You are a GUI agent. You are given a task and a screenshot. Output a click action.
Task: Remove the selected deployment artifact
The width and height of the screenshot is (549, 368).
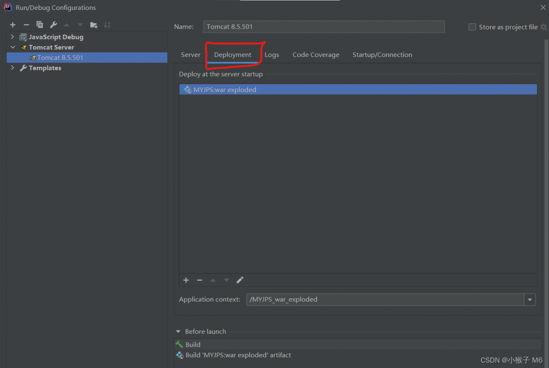(x=199, y=280)
